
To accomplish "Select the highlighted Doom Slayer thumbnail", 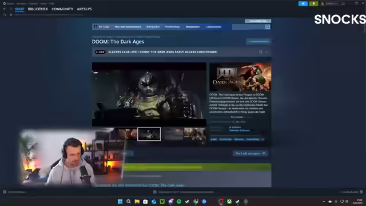I will (149, 134).
